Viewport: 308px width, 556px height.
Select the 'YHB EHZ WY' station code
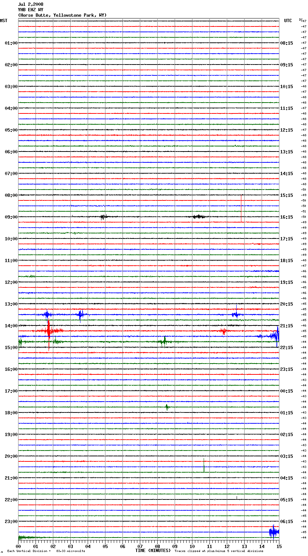coord(31,10)
